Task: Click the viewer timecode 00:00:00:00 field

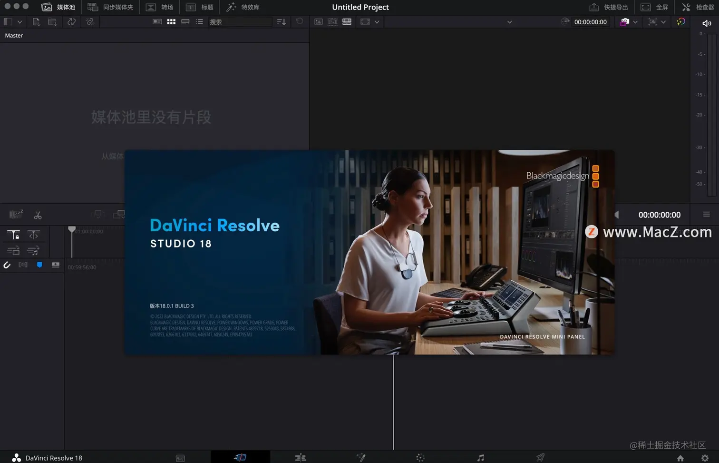Action: (590, 22)
